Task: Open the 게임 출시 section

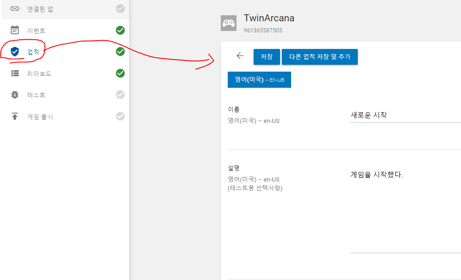Action: (65, 116)
